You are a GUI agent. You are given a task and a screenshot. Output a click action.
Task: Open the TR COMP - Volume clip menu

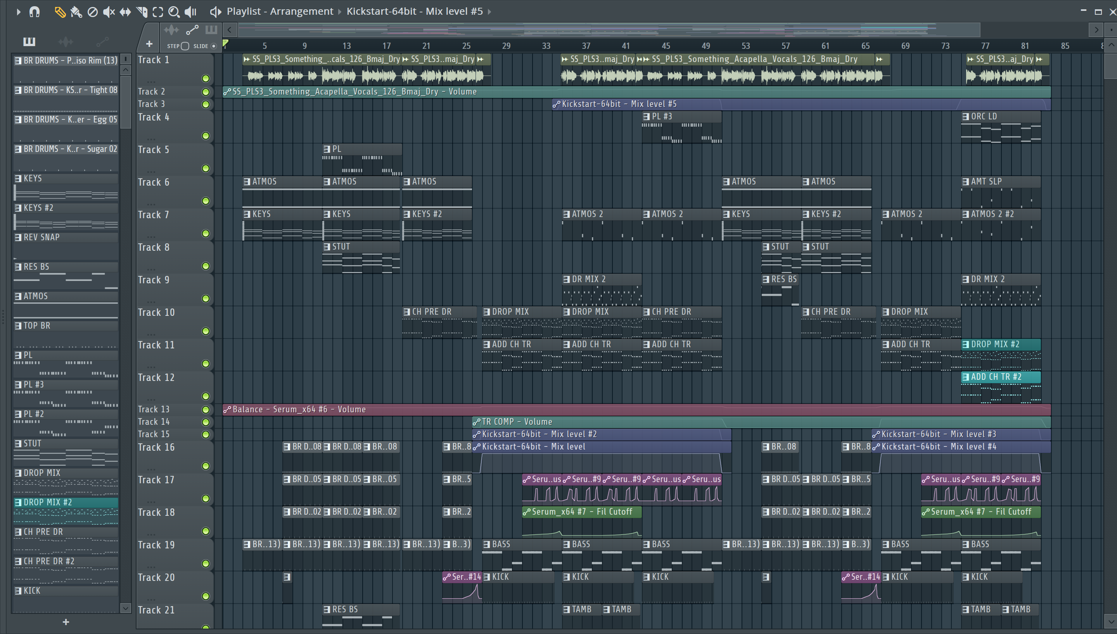(x=476, y=422)
